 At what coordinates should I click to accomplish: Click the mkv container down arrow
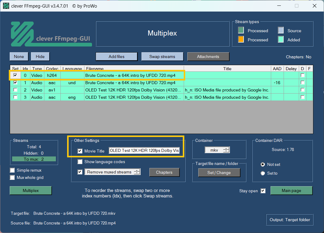[x=227, y=152]
